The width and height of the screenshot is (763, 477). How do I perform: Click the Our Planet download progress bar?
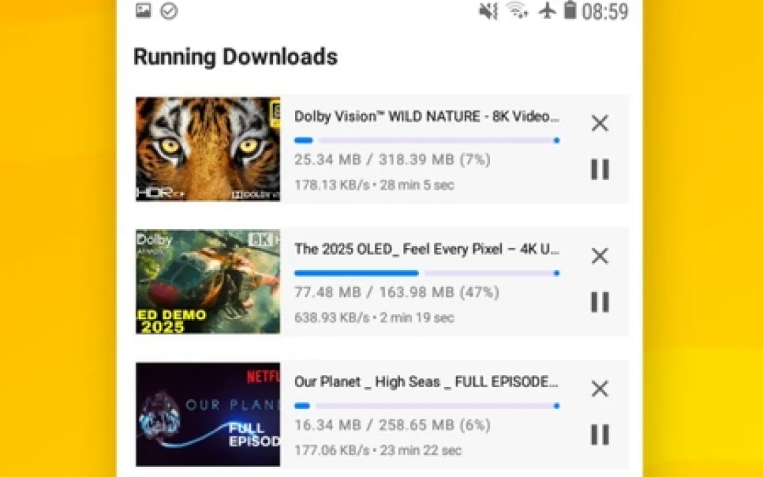(427, 406)
